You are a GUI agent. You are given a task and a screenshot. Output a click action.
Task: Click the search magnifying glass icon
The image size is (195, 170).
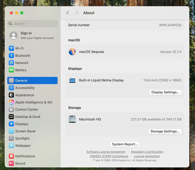click(x=10, y=23)
